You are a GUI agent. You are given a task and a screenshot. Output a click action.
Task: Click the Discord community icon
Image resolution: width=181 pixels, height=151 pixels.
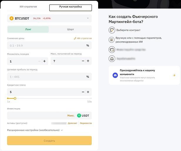pos(115,75)
